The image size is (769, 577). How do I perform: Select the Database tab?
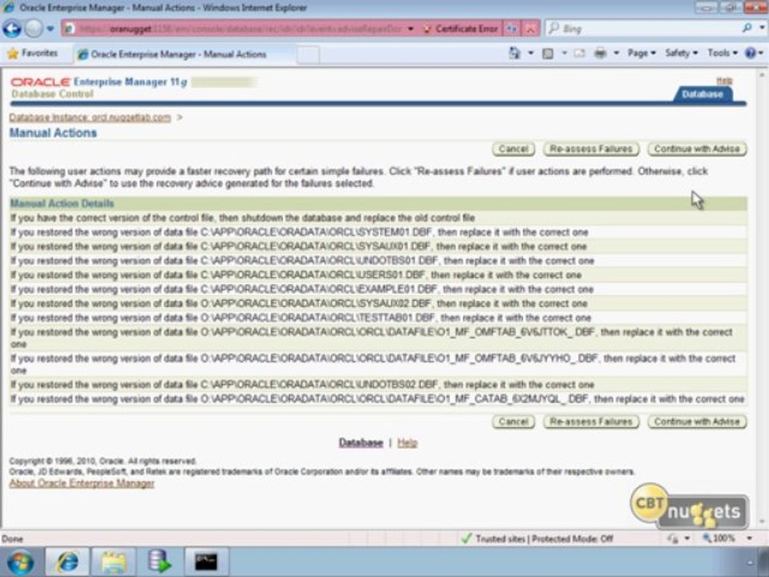point(703,95)
